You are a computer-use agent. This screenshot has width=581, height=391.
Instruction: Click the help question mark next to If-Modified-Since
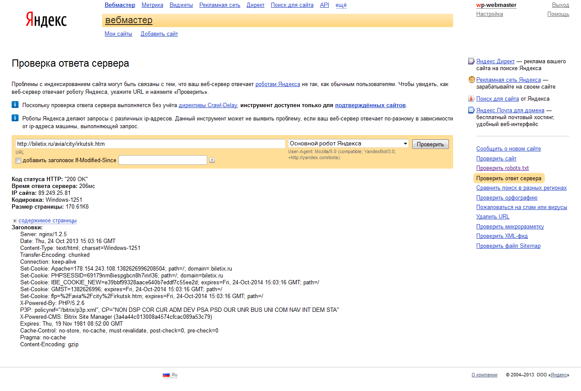(212, 160)
